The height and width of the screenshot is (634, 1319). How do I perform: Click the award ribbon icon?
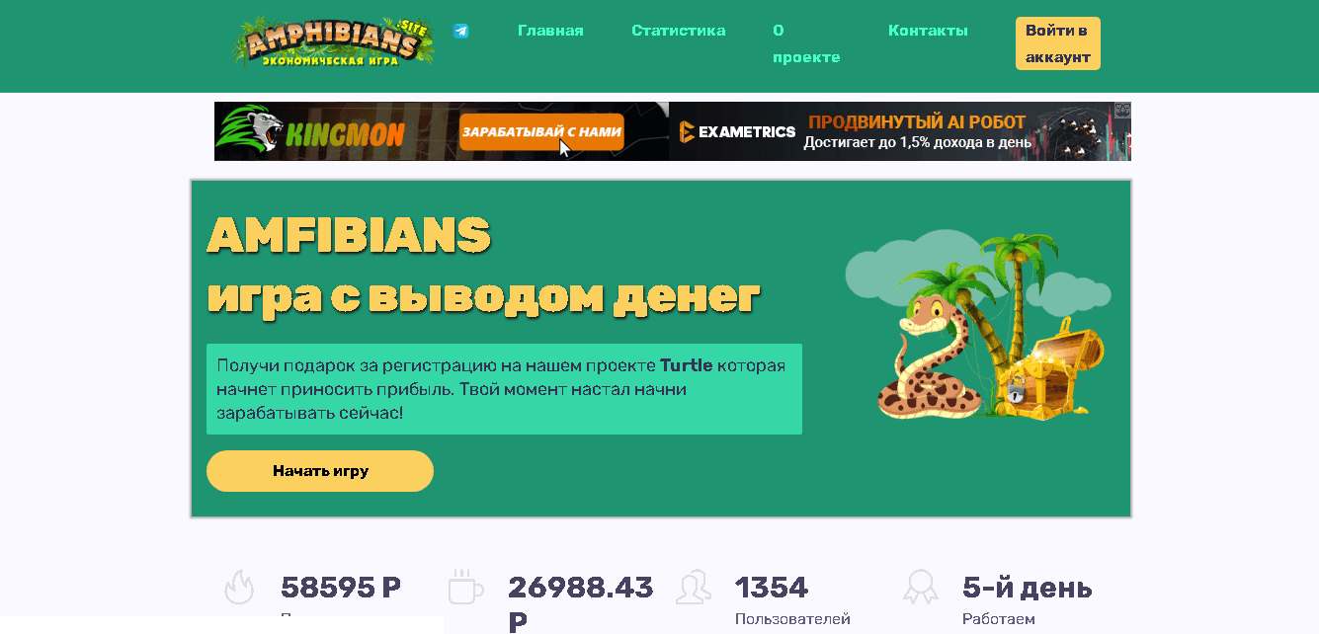pos(920,587)
